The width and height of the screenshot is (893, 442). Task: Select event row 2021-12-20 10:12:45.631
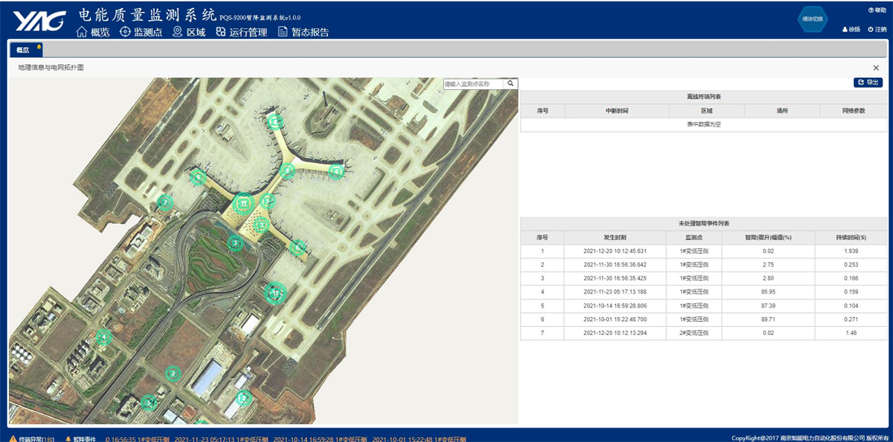703,251
